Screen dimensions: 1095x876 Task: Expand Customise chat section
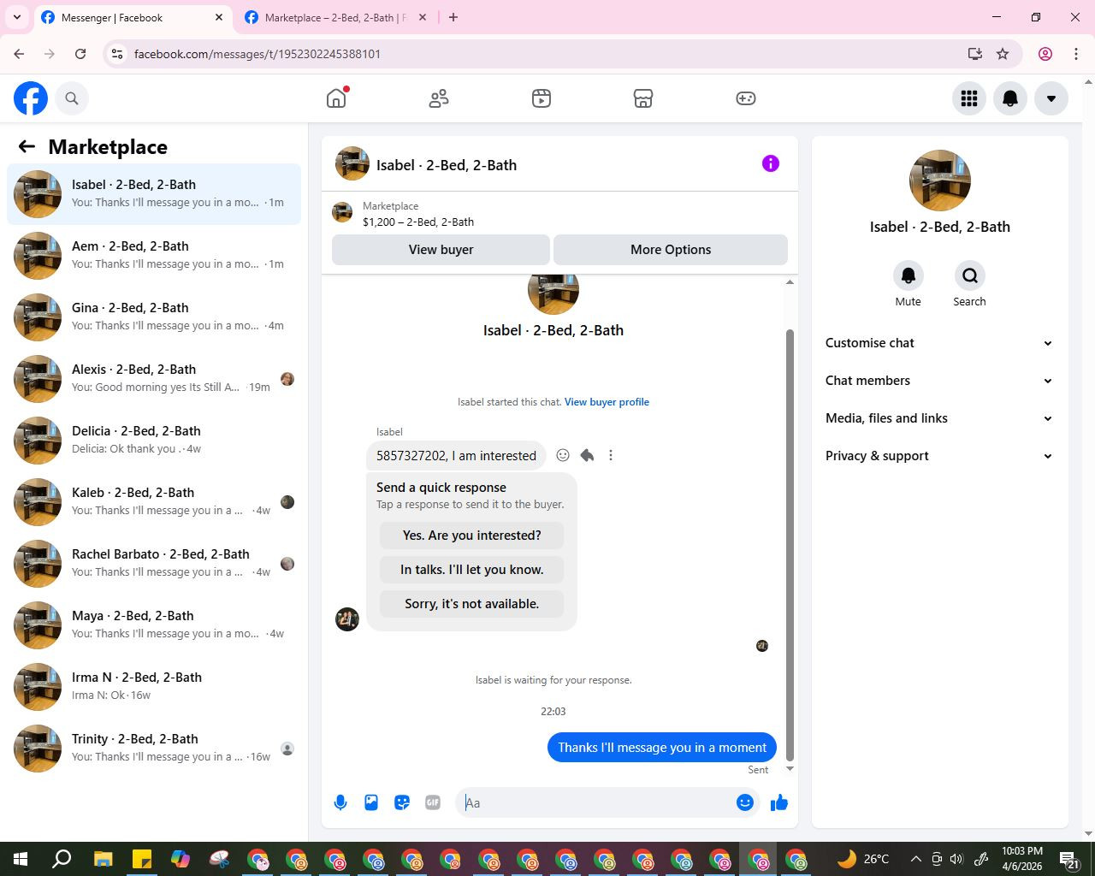click(x=939, y=343)
